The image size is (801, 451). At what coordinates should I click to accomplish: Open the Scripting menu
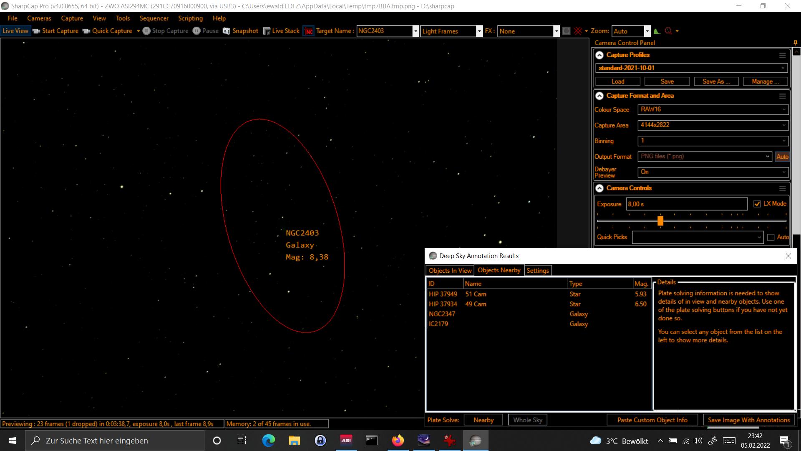(x=190, y=18)
